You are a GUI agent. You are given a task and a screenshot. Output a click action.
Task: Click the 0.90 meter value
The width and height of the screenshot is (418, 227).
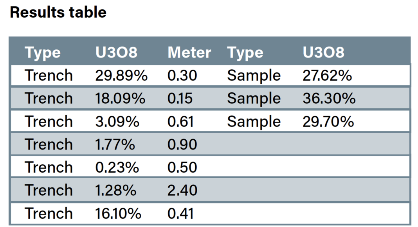pos(182,144)
